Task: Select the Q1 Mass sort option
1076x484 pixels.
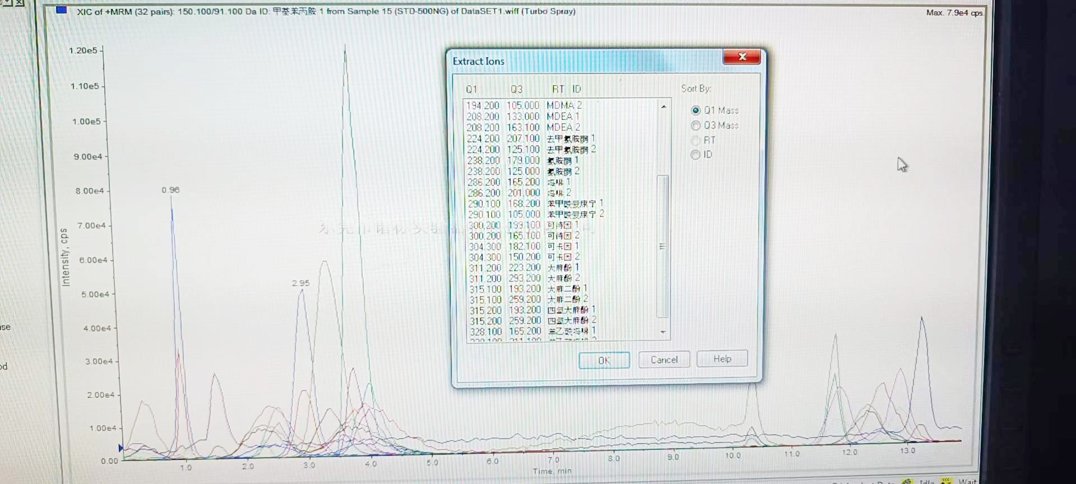Action: tap(696, 110)
